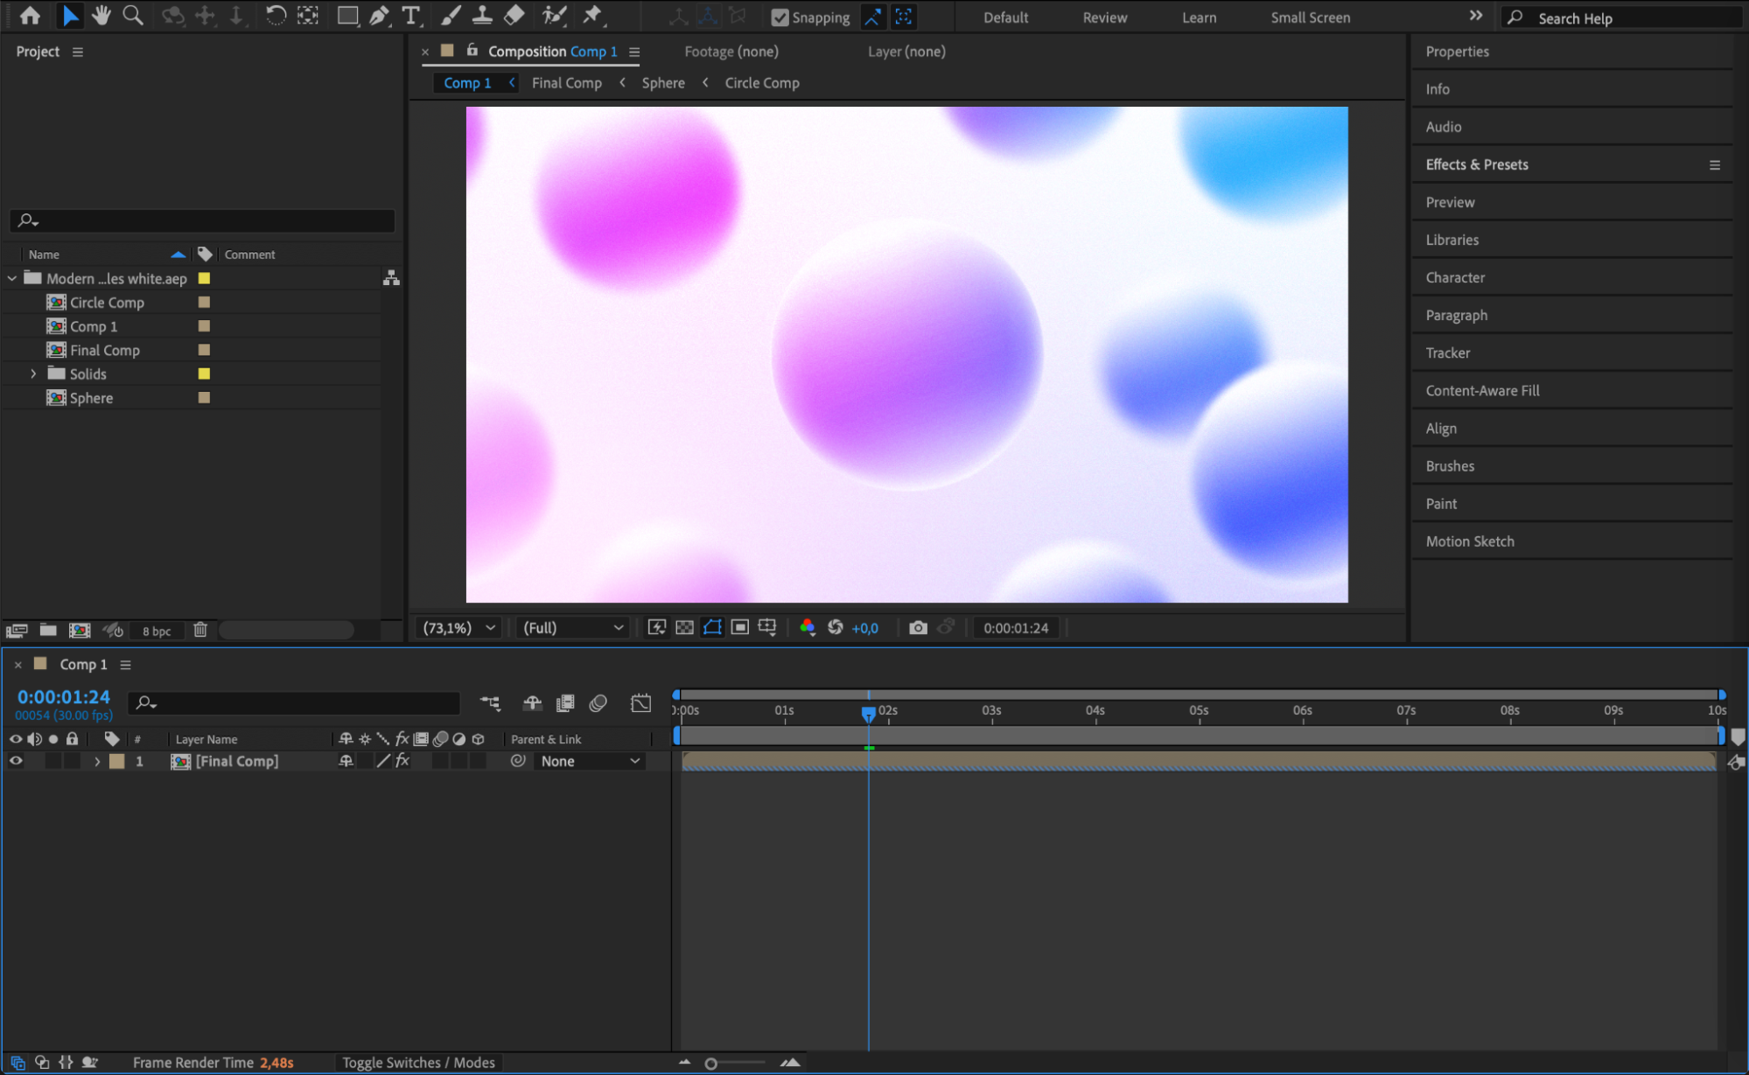Hide the Final Comp layer eye
This screenshot has width=1749, height=1075.
16,761
